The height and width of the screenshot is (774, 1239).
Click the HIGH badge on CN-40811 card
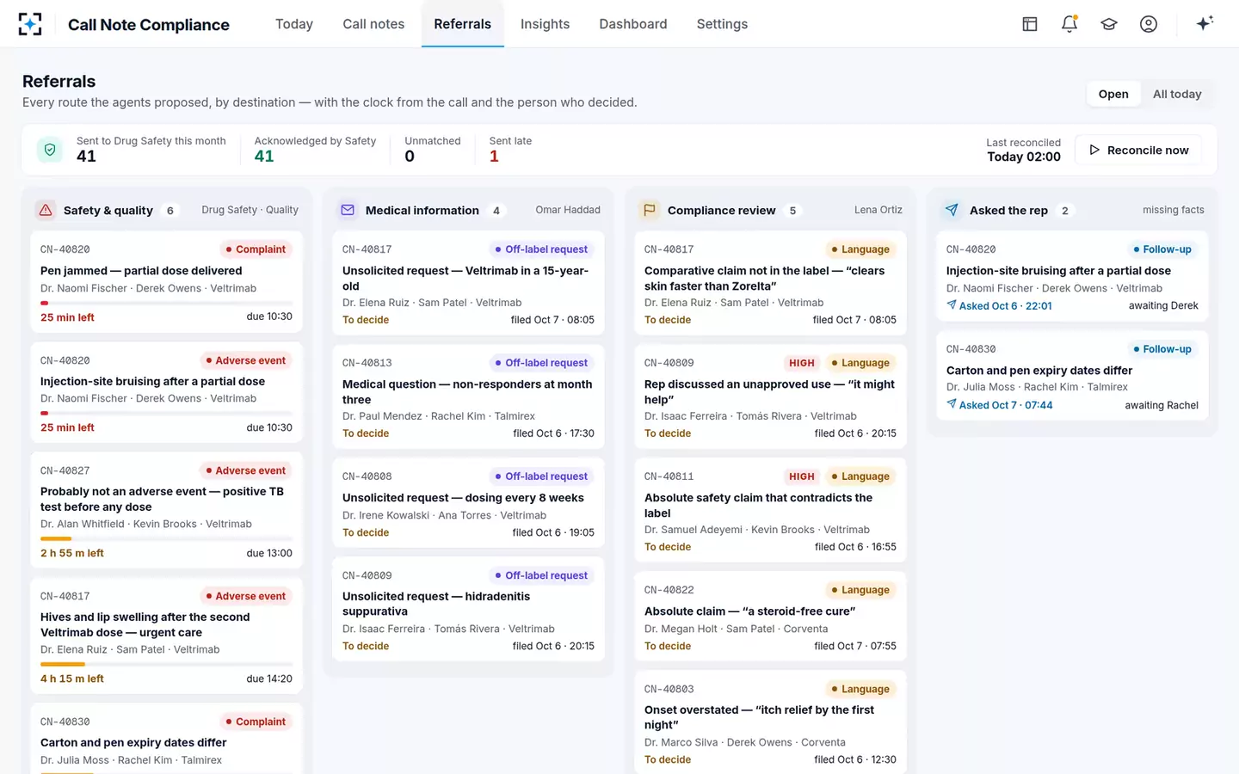[801, 476]
